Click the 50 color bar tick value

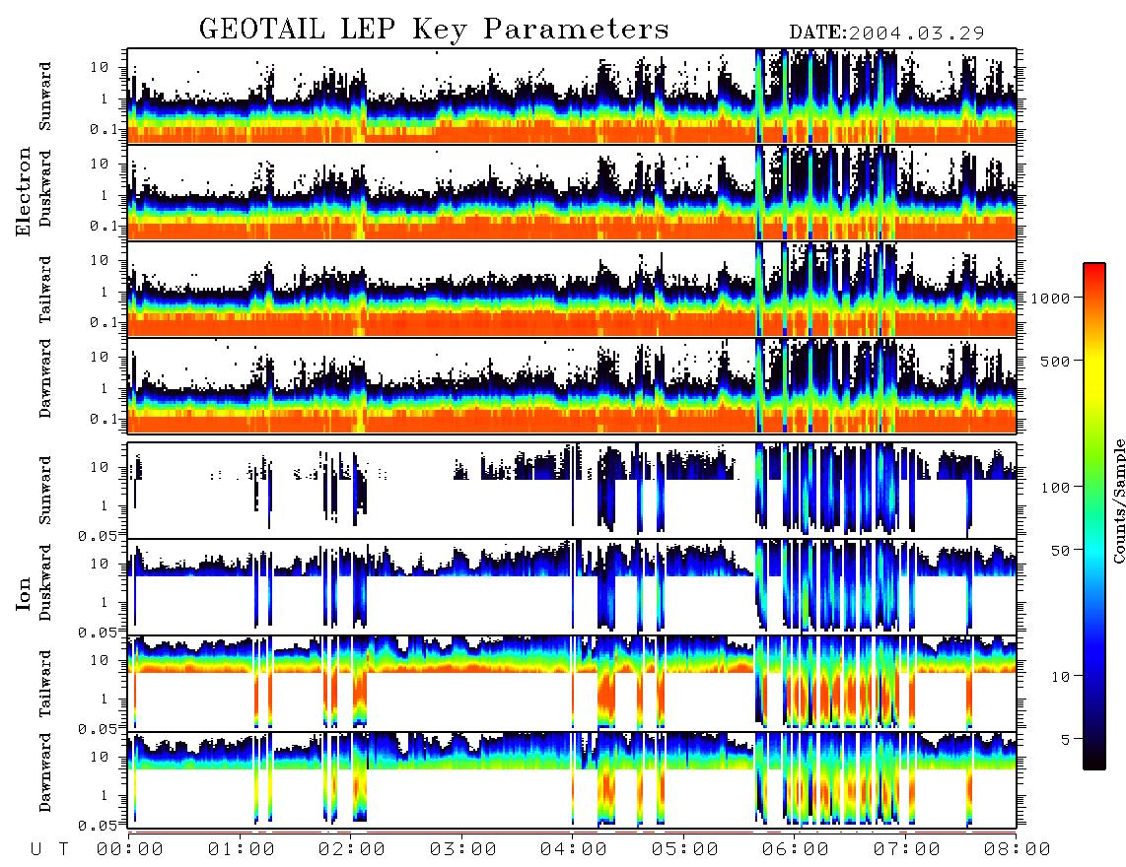click(x=1060, y=551)
